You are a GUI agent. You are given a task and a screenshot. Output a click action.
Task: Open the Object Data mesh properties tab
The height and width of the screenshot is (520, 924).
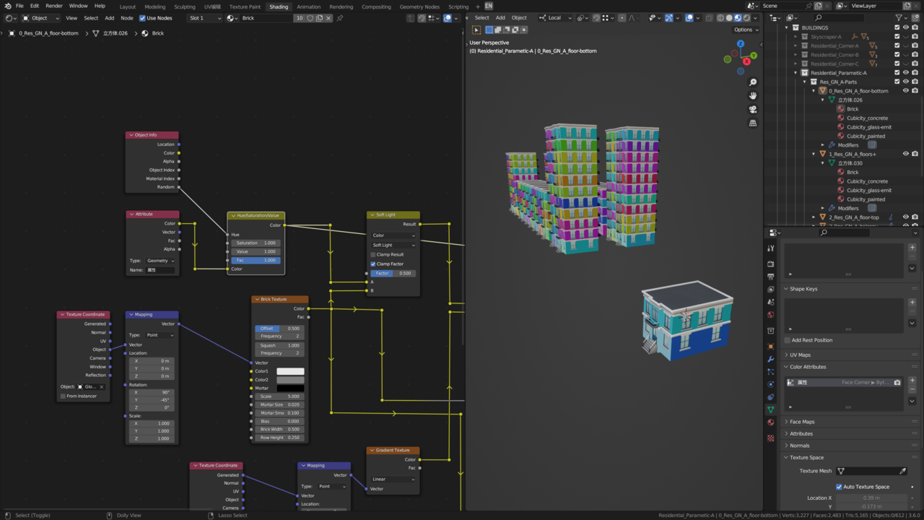[x=770, y=409]
